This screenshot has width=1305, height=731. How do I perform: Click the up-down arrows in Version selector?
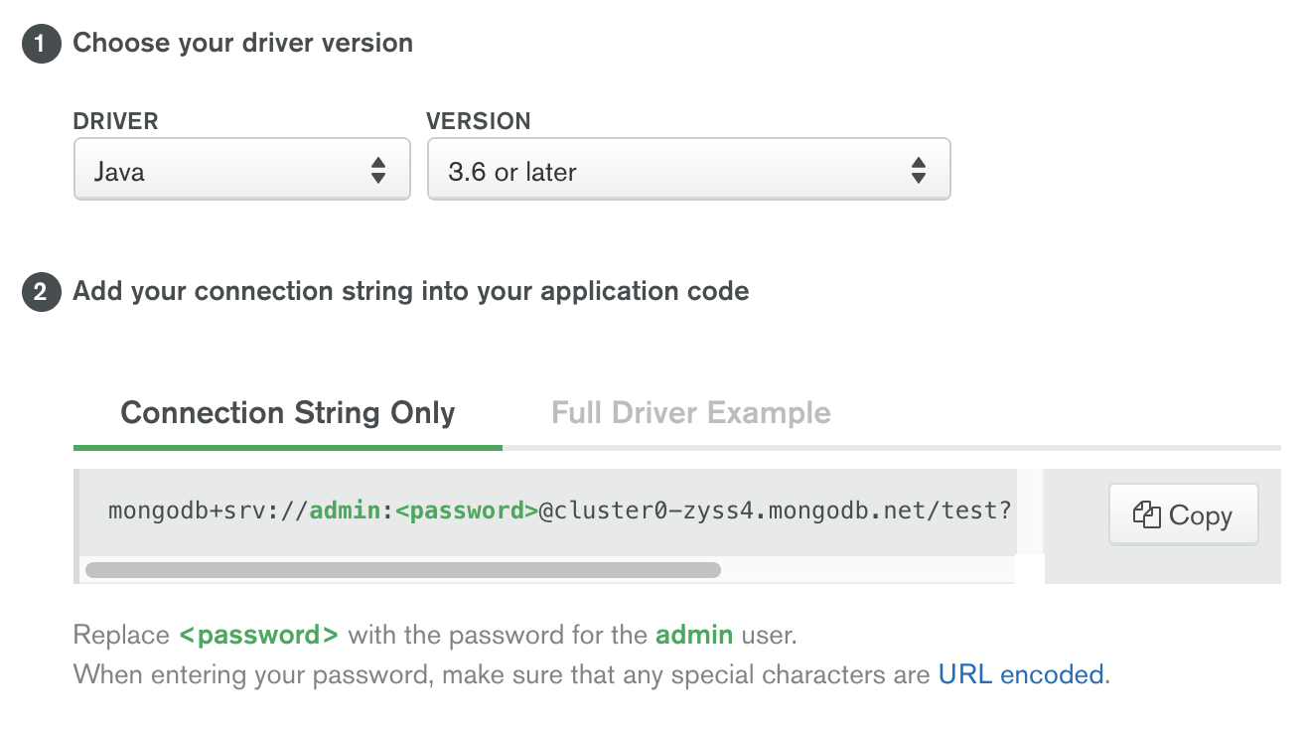[919, 171]
